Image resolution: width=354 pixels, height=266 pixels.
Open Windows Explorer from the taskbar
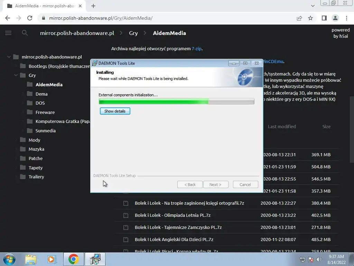pyautogui.click(x=31, y=259)
